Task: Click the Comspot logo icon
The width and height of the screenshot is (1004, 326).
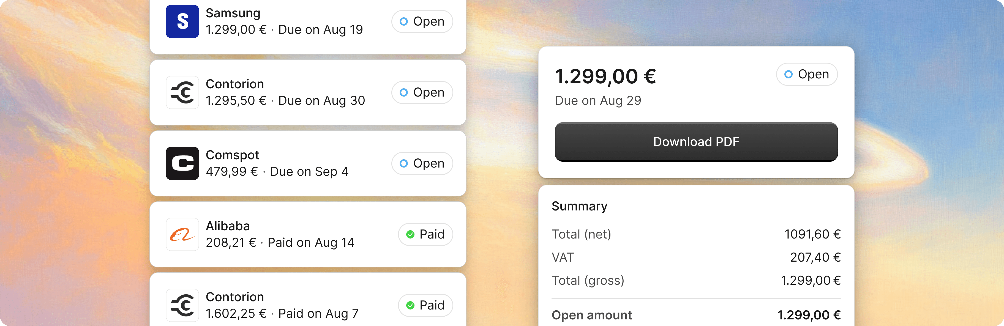Action: coord(182,164)
